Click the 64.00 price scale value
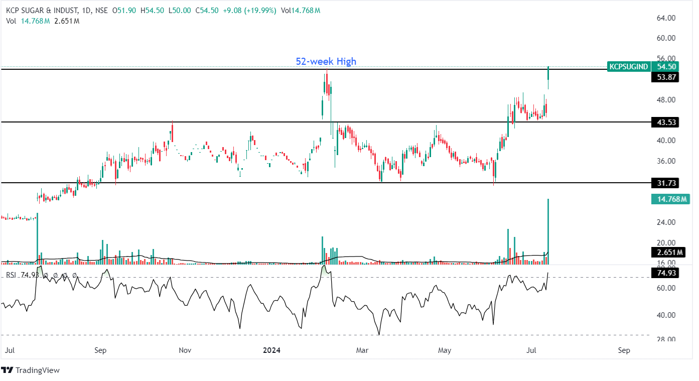The image size is (699, 381). point(665,18)
